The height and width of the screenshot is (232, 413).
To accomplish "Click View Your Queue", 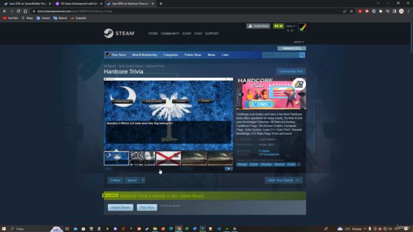I will coord(283,180).
